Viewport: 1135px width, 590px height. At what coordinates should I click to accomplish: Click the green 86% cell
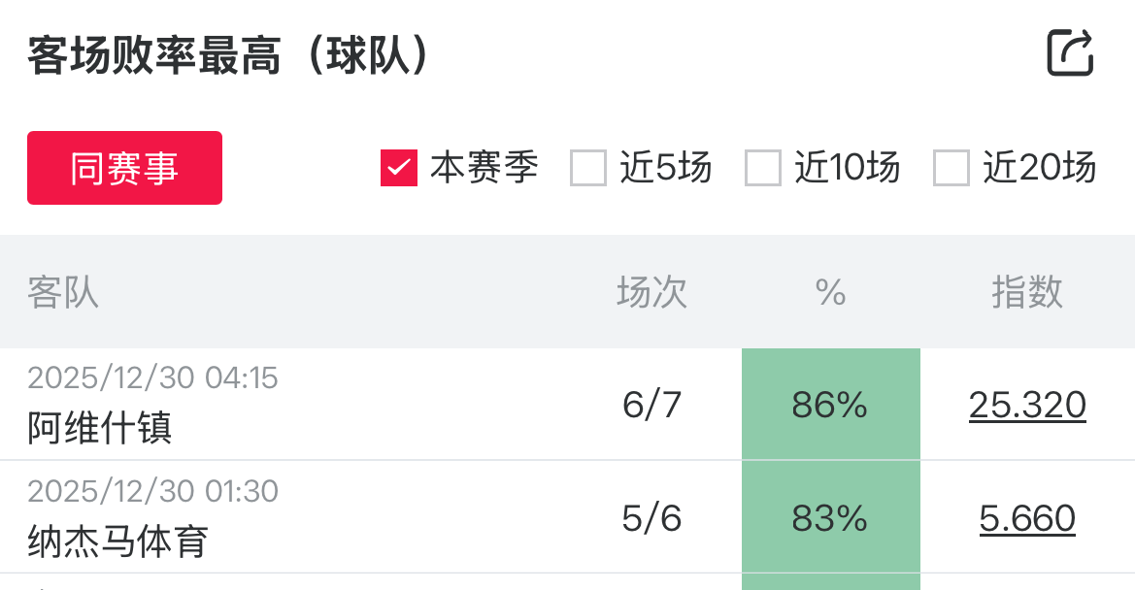click(830, 405)
